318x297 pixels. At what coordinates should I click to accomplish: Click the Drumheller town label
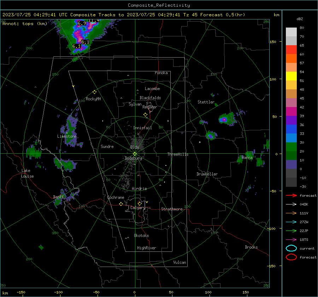(207, 174)
